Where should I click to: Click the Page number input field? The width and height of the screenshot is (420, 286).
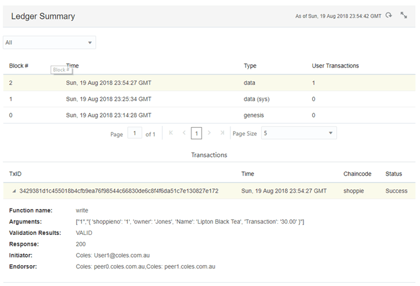point(135,134)
